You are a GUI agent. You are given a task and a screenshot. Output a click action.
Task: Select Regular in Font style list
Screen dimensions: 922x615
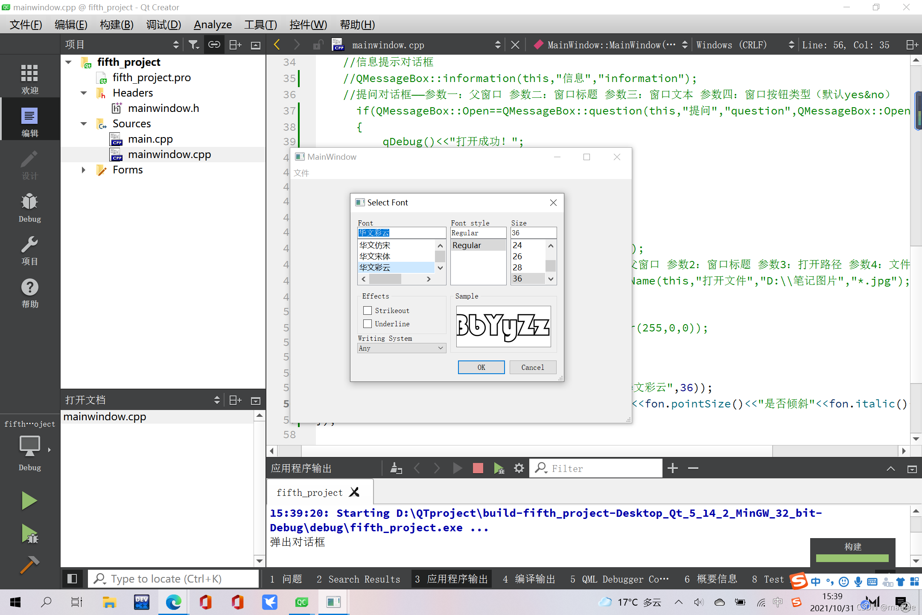pyautogui.click(x=478, y=245)
